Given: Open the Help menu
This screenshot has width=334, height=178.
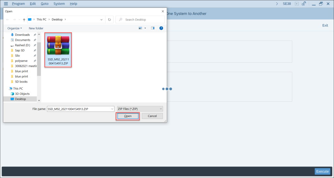Looking at the screenshot, I should [73, 4].
